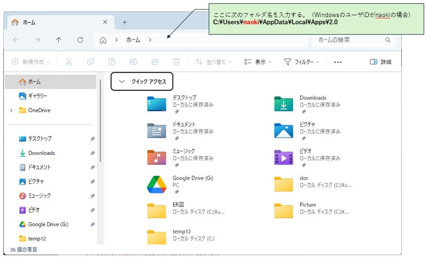Open the Downloads folder in Quick Access
This screenshot has width=427, height=258.
tap(284, 104)
